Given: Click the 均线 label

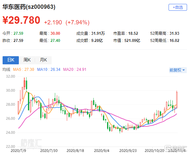Looking at the screenshot, I should [6, 70].
